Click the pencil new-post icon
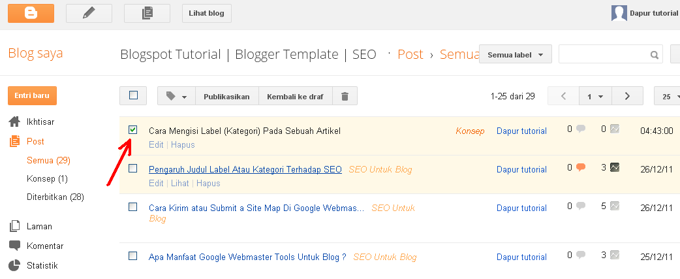The width and height of the screenshot is (680, 279). click(x=89, y=13)
